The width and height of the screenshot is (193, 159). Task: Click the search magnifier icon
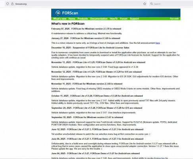(x=151, y=4)
